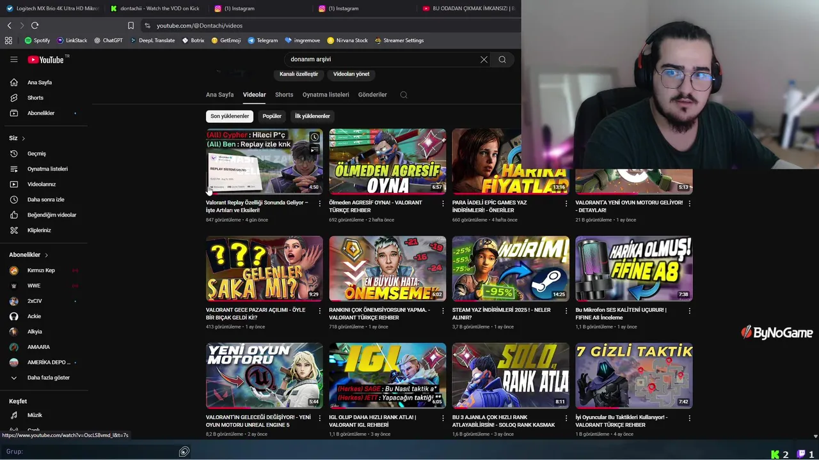This screenshot has width=819, height=460.
Task: Open İyi Oyuncular Bu Taktikleri video title
Action: pos(621,421)
